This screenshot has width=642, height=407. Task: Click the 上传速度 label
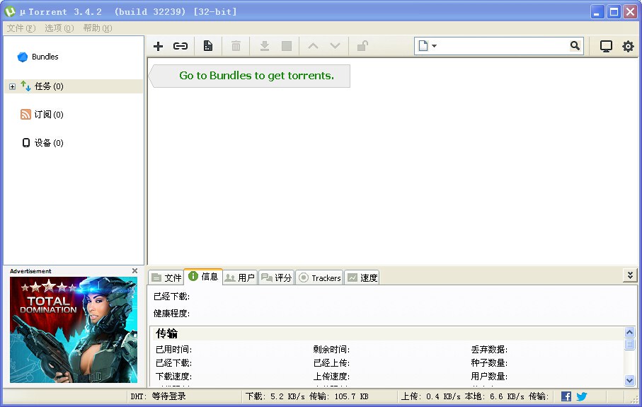pyautogui.click(x=331, y=377)
